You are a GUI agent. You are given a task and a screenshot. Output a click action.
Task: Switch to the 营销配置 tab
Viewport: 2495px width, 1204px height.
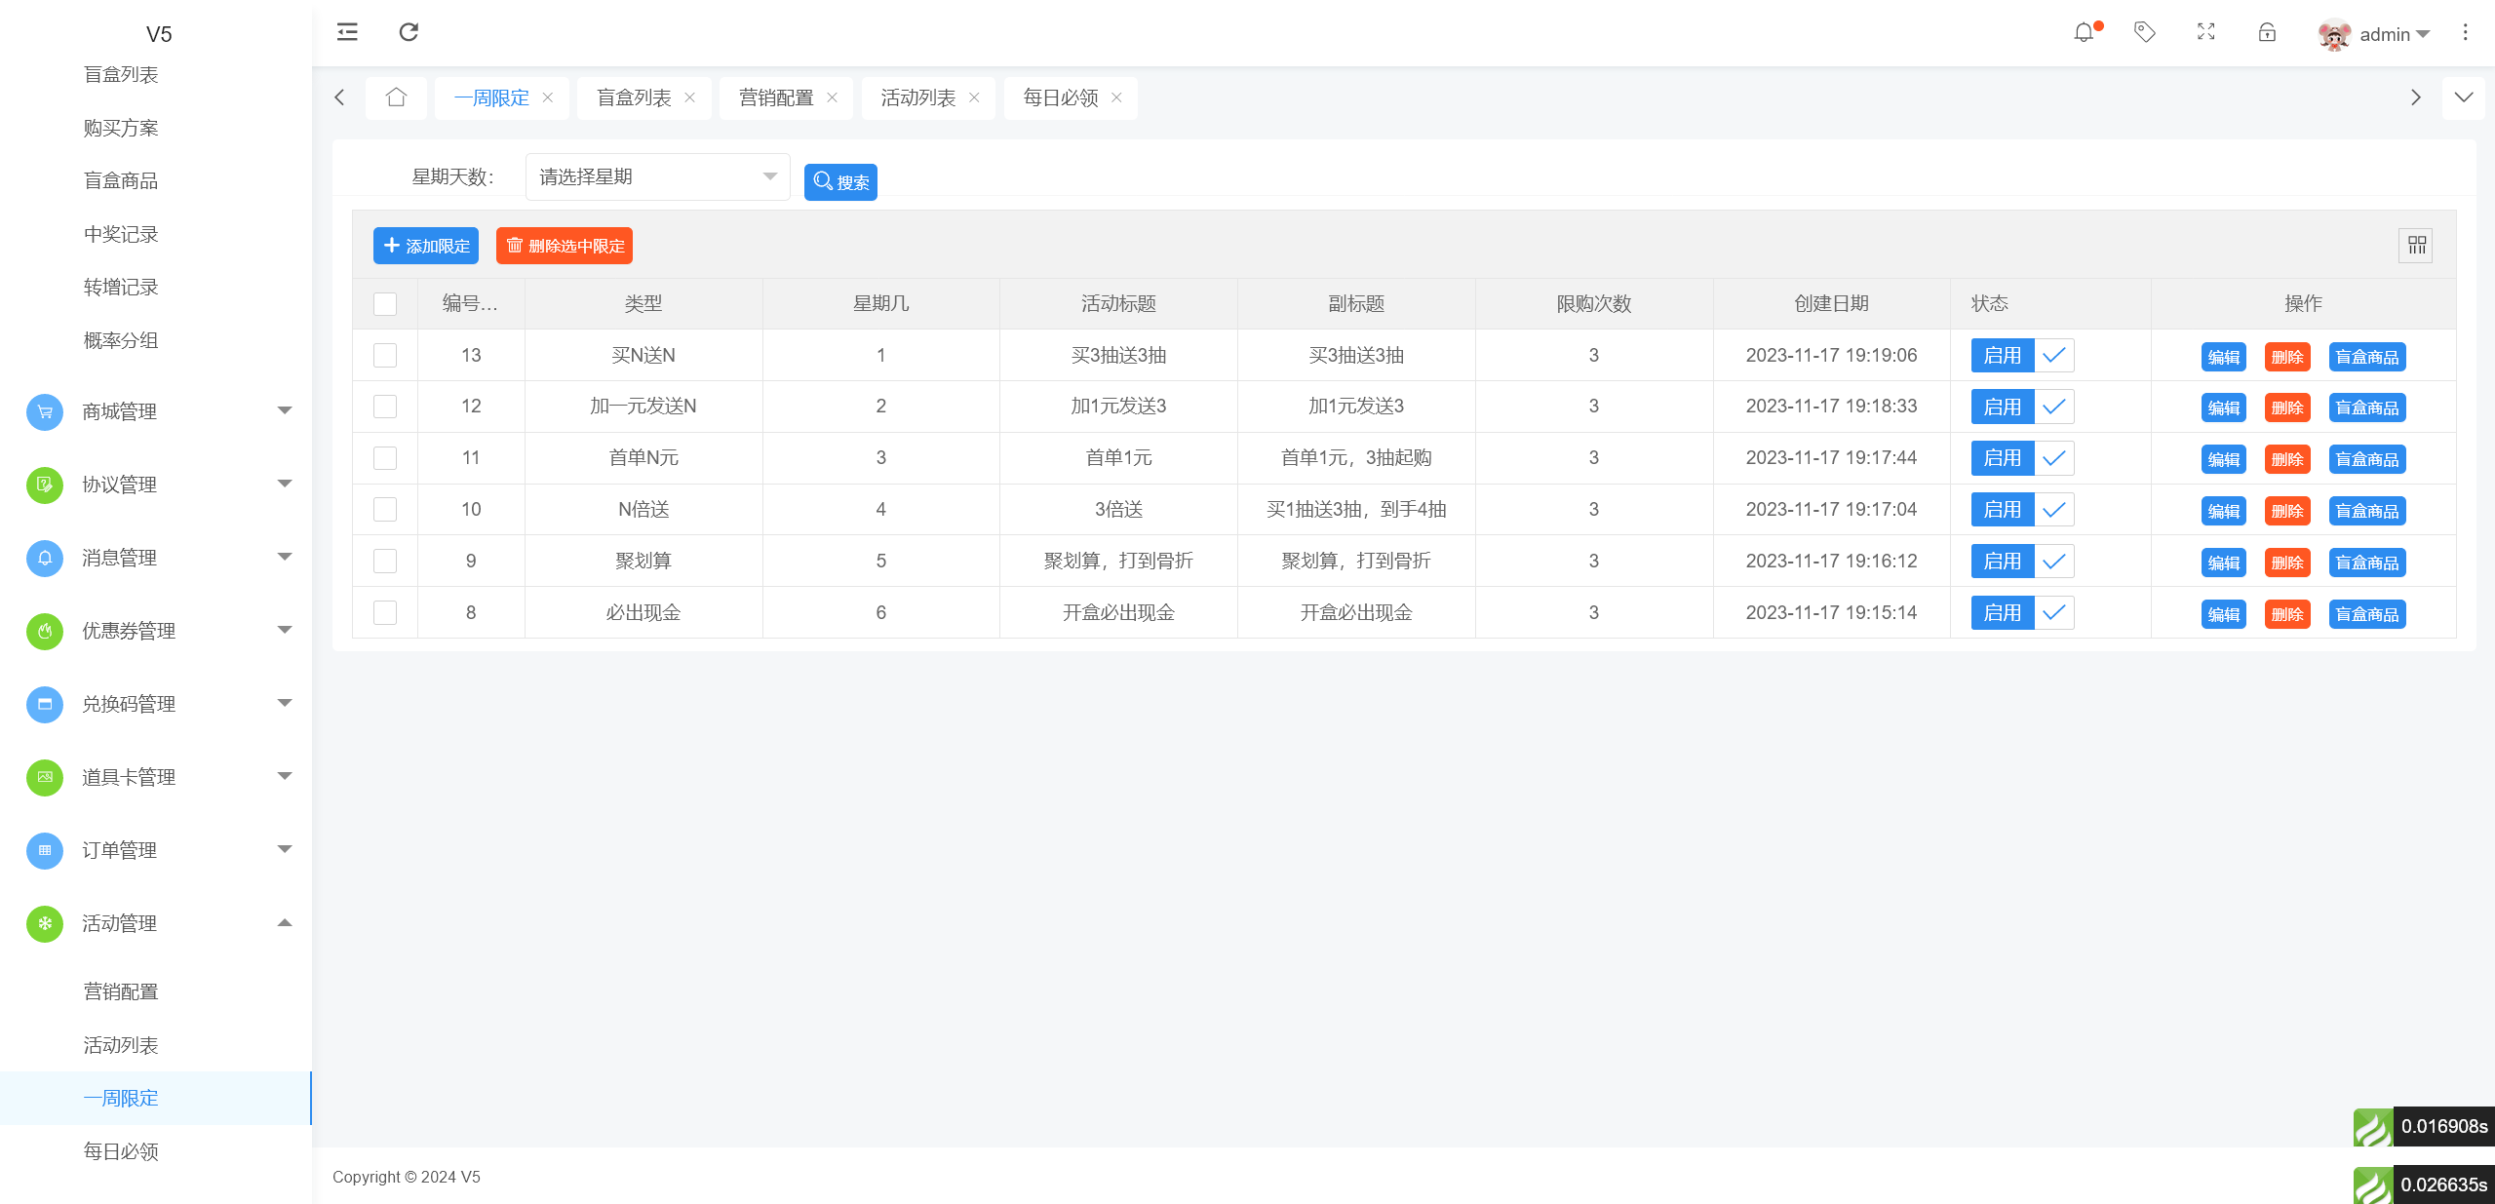(775, 97)
